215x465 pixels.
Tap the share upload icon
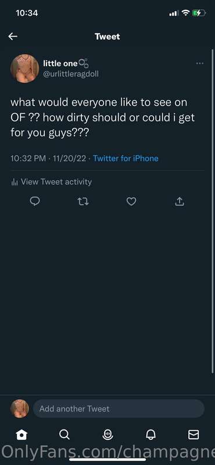(180, 202)
